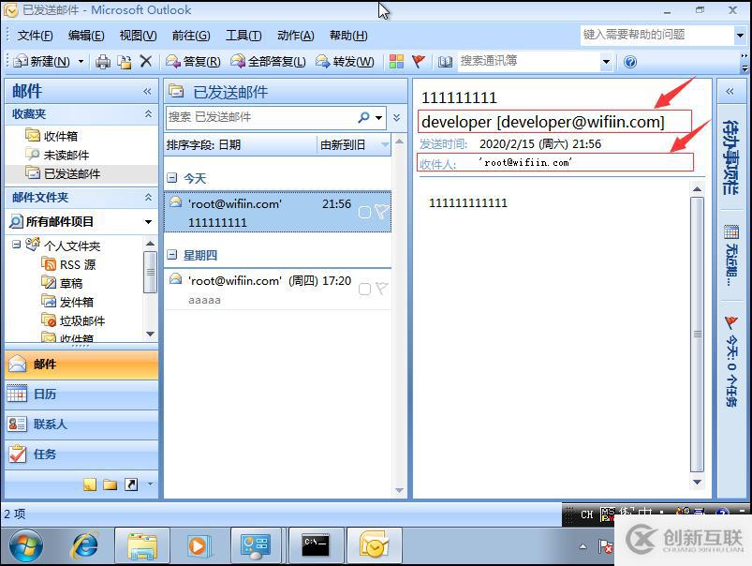Click the 新建(N) button
This screenshot has height=566, width=752.
click(x=42, y=62)
